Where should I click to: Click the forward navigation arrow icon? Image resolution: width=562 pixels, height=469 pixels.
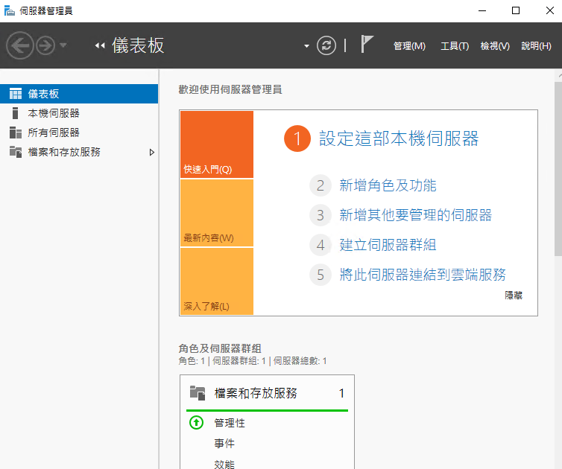[x=45, y=45]
